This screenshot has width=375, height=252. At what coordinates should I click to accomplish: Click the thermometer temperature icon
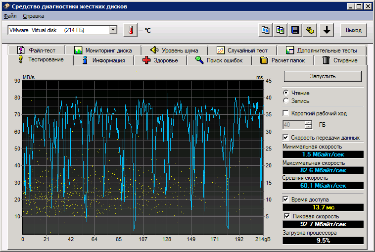click(x=131, y=30)
